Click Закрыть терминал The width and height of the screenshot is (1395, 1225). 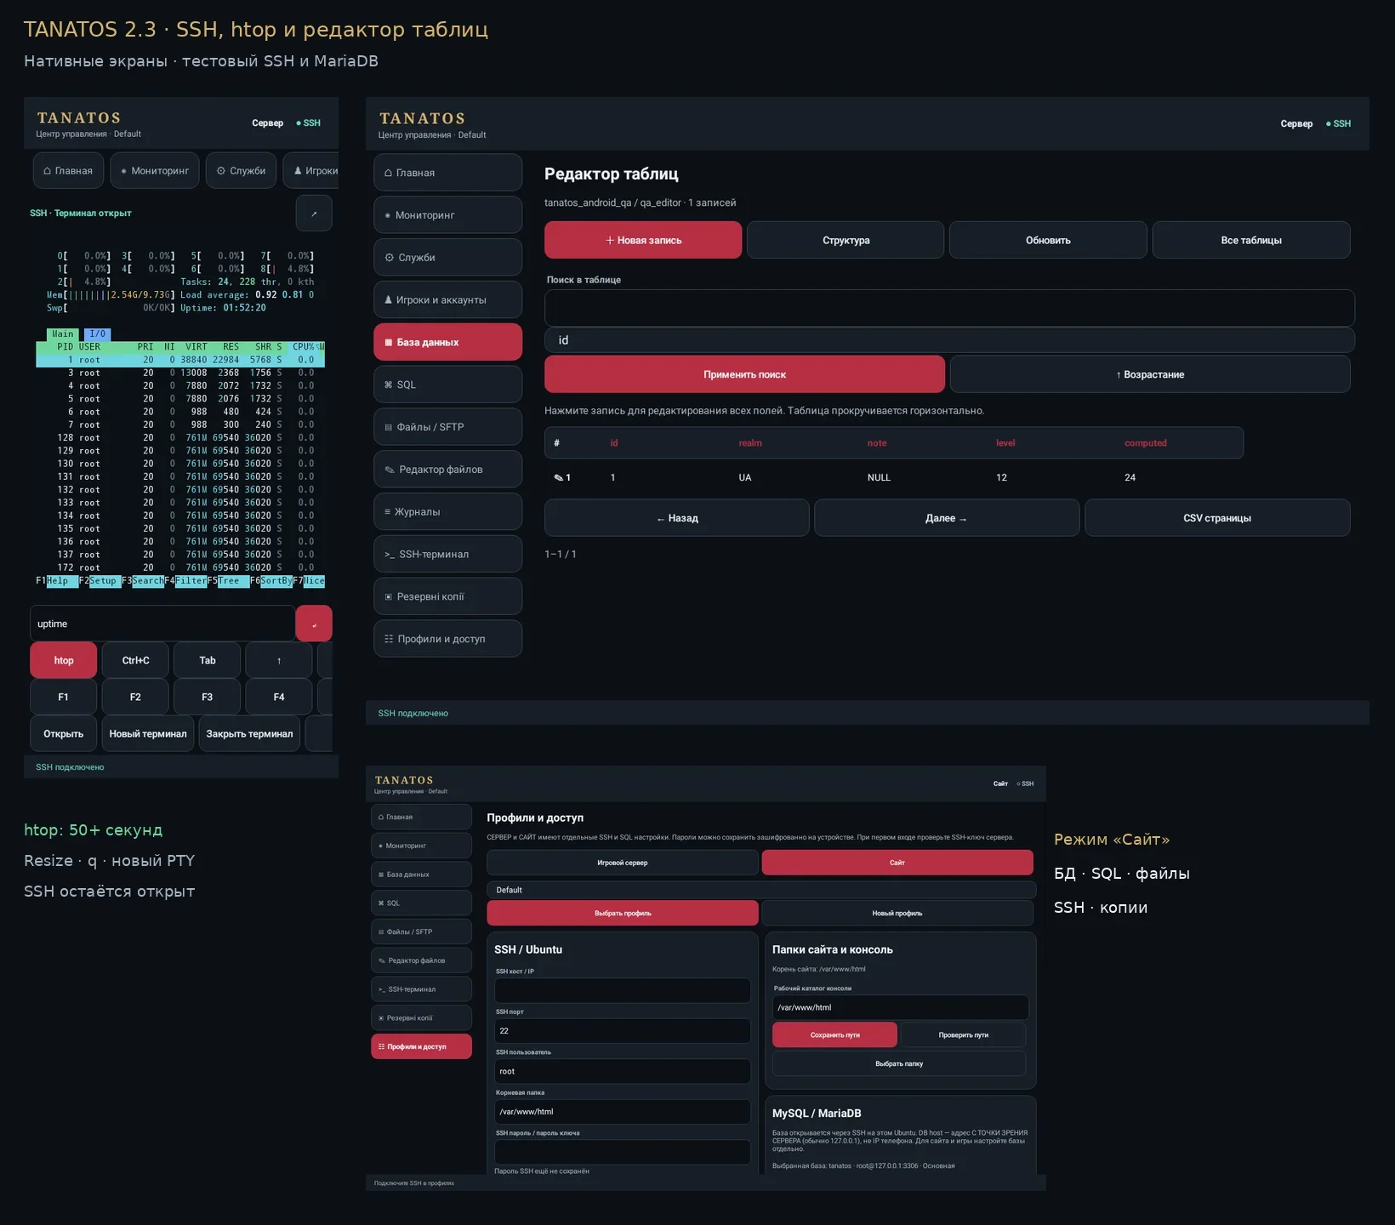point(249,733)
